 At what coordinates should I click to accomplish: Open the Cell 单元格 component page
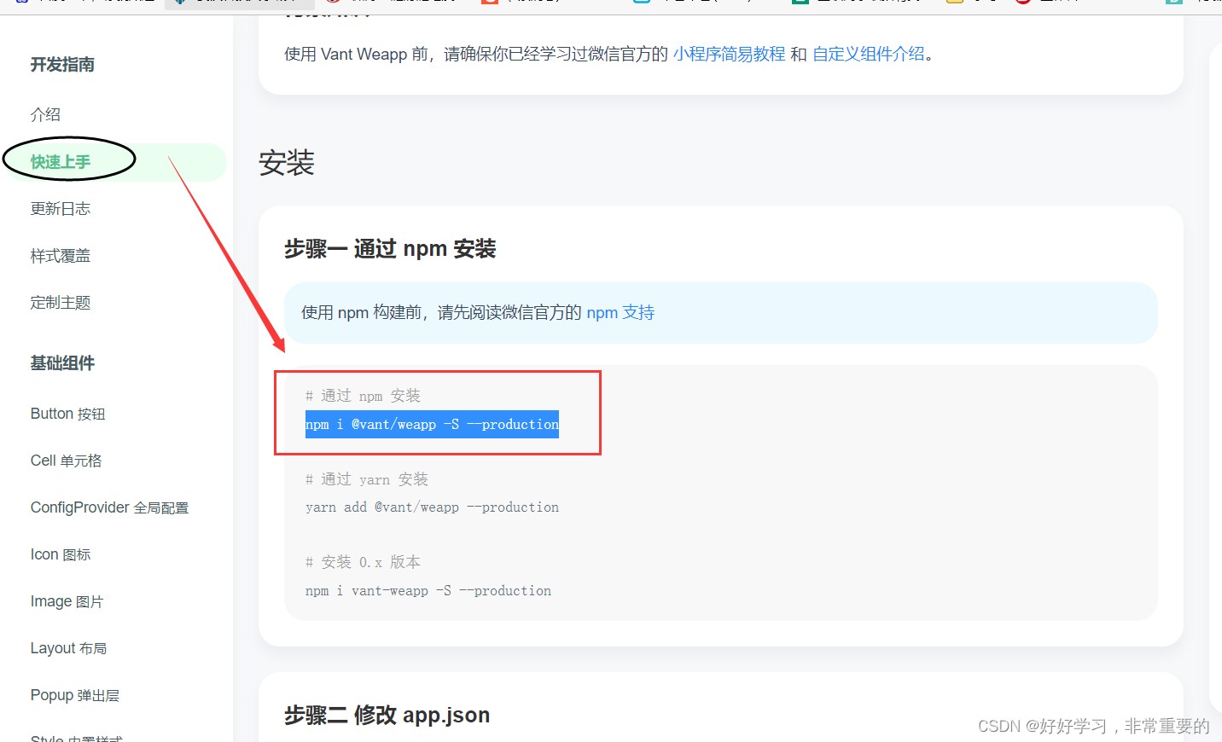[66, 460]
